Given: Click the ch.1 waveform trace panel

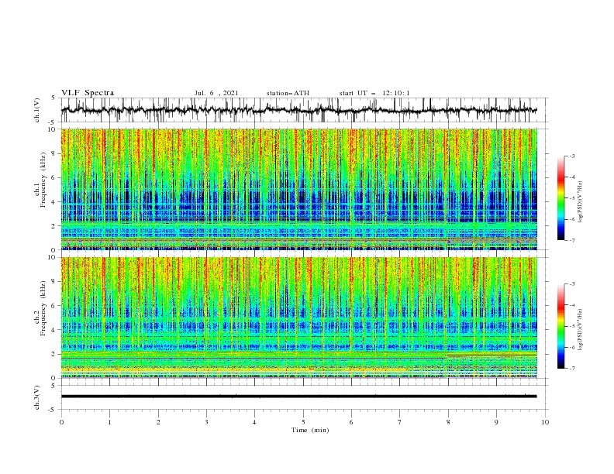Looking at the screenshot, I should pos(305,110).
